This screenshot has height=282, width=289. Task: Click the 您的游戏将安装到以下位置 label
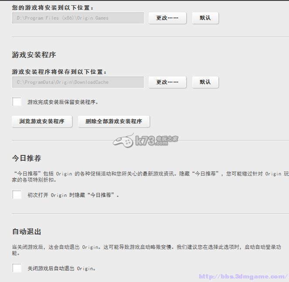[53, 7]
